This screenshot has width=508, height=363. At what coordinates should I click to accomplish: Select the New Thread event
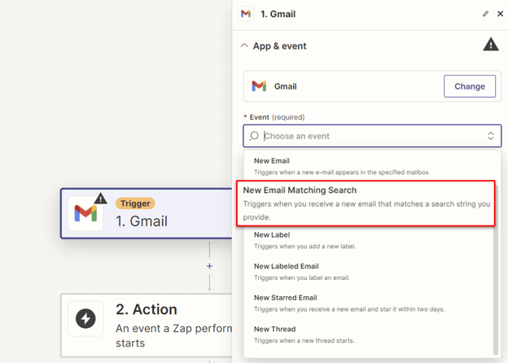click(275, 330)
